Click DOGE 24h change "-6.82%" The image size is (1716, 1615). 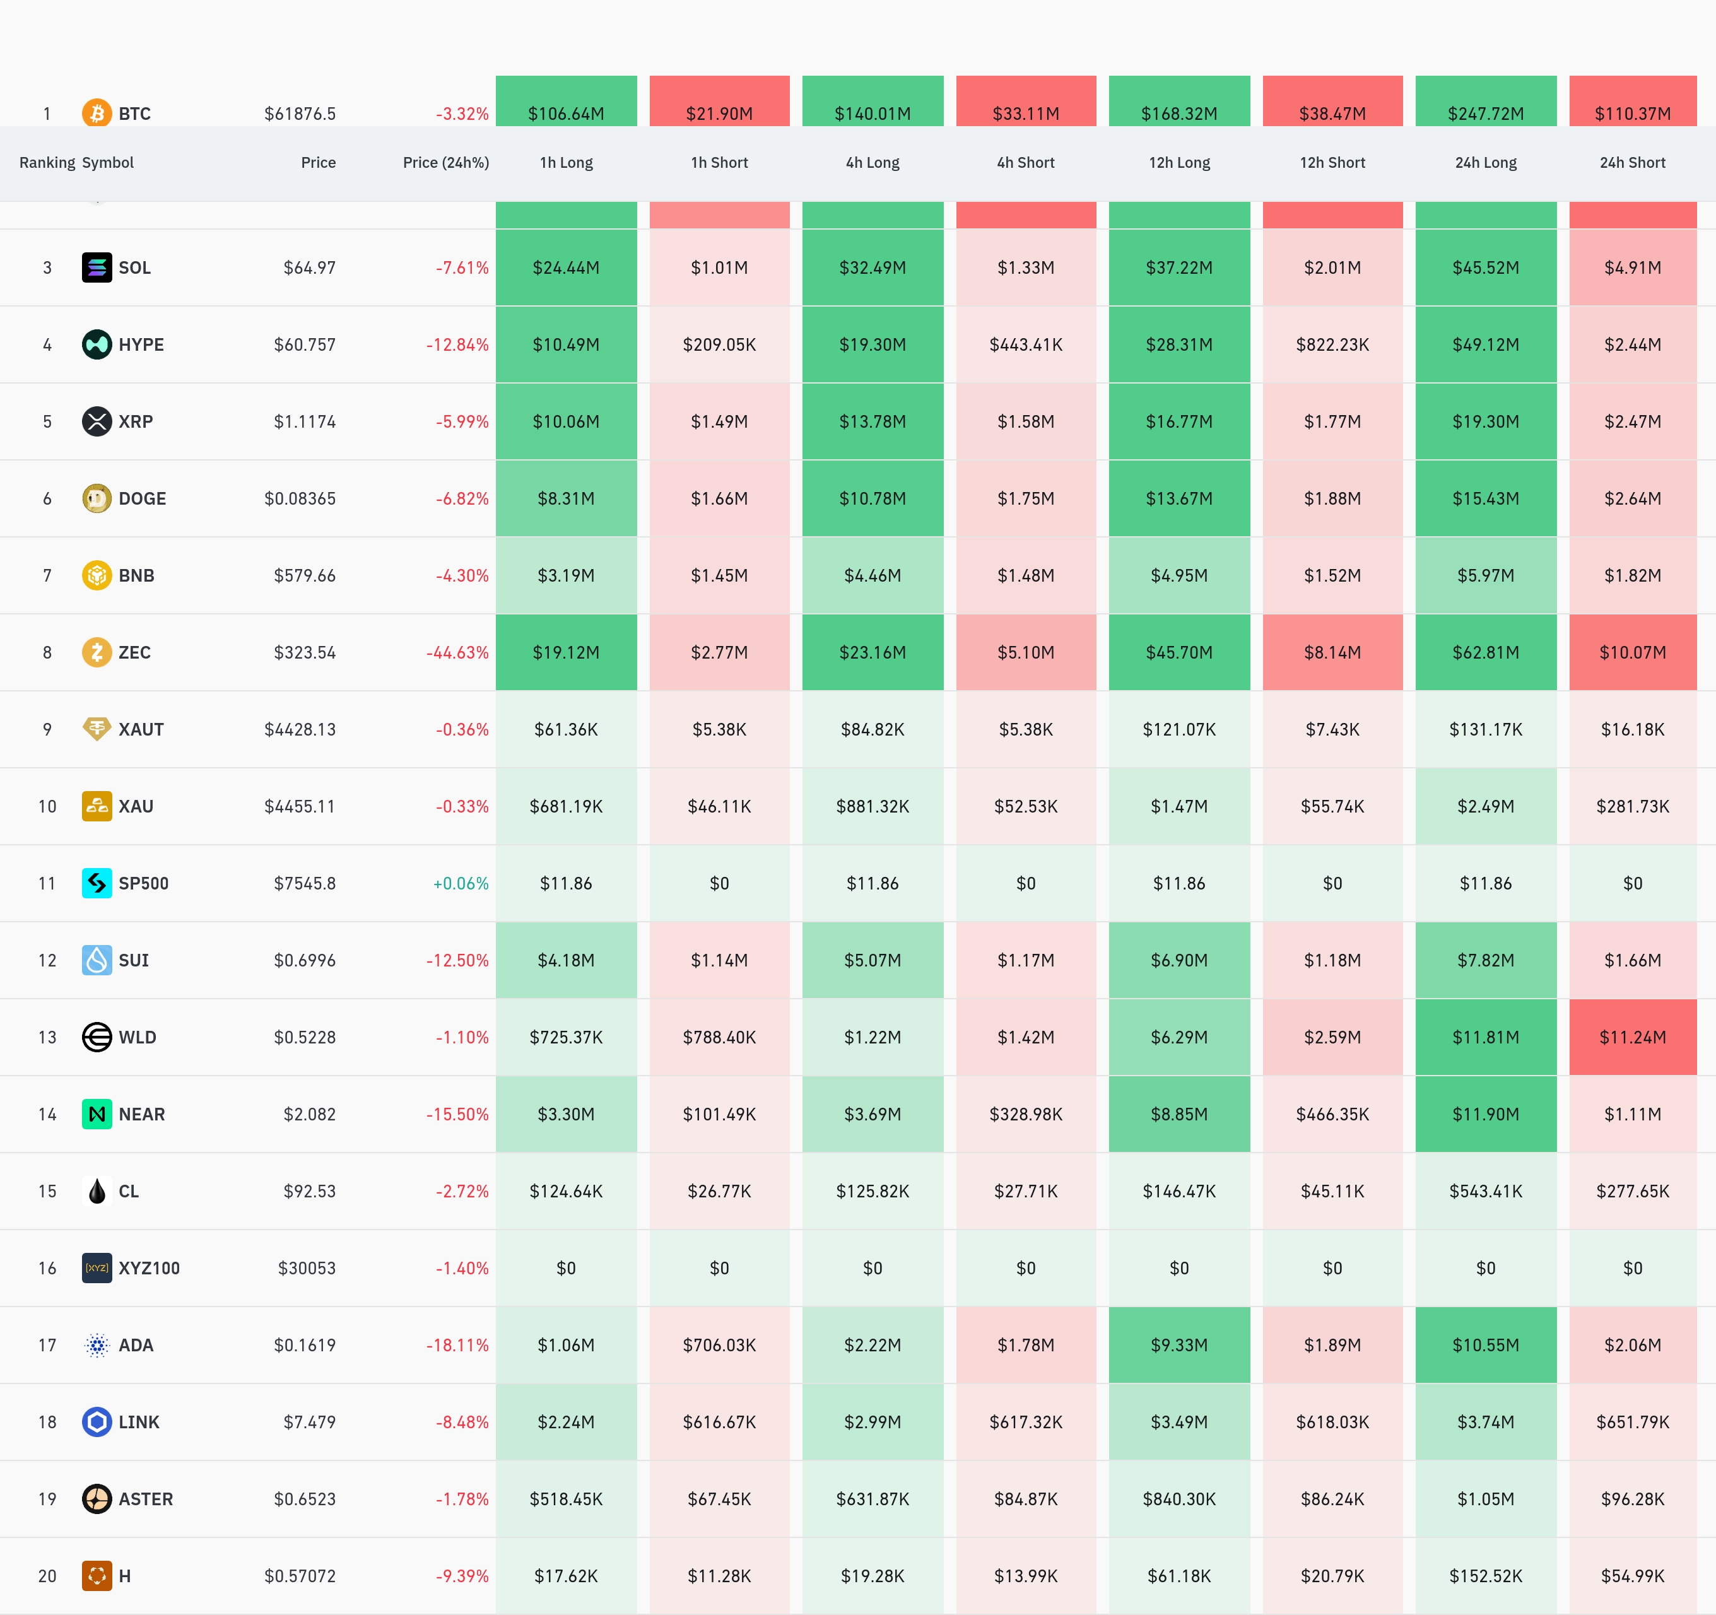[462, 498]
